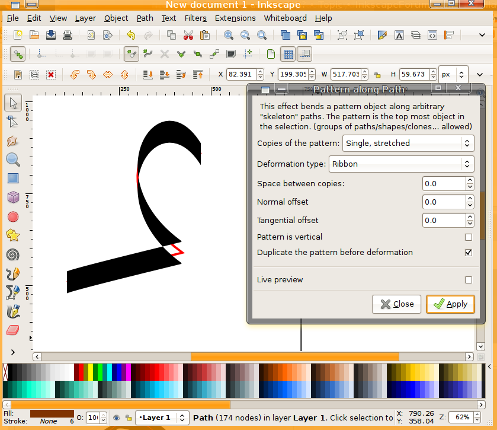Viewport: 497px width, 430px height.
Task: Uncheck Duplicate the pattern before deformation
Action: tap(469, 252)
